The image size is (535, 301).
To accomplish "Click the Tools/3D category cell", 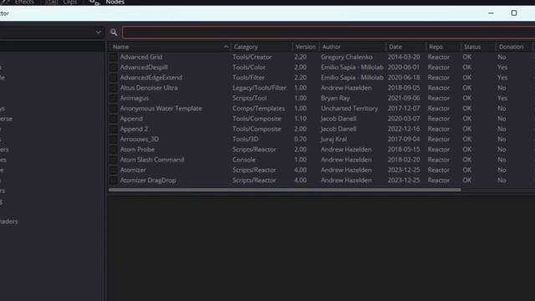I will tap(245, 140).
